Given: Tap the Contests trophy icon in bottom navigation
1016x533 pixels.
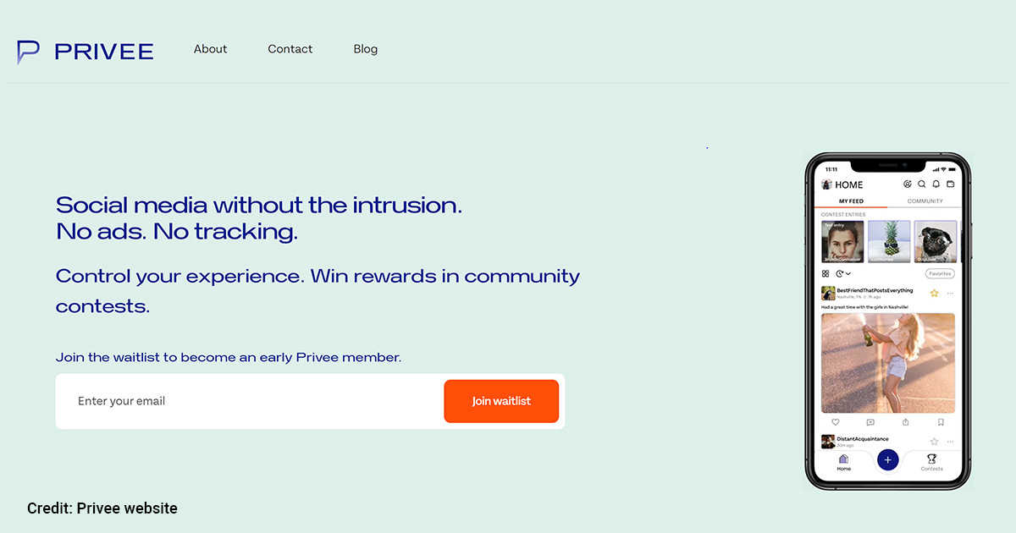Looking at the screenshot, I should pyautogui.click(x=931, y=459).
